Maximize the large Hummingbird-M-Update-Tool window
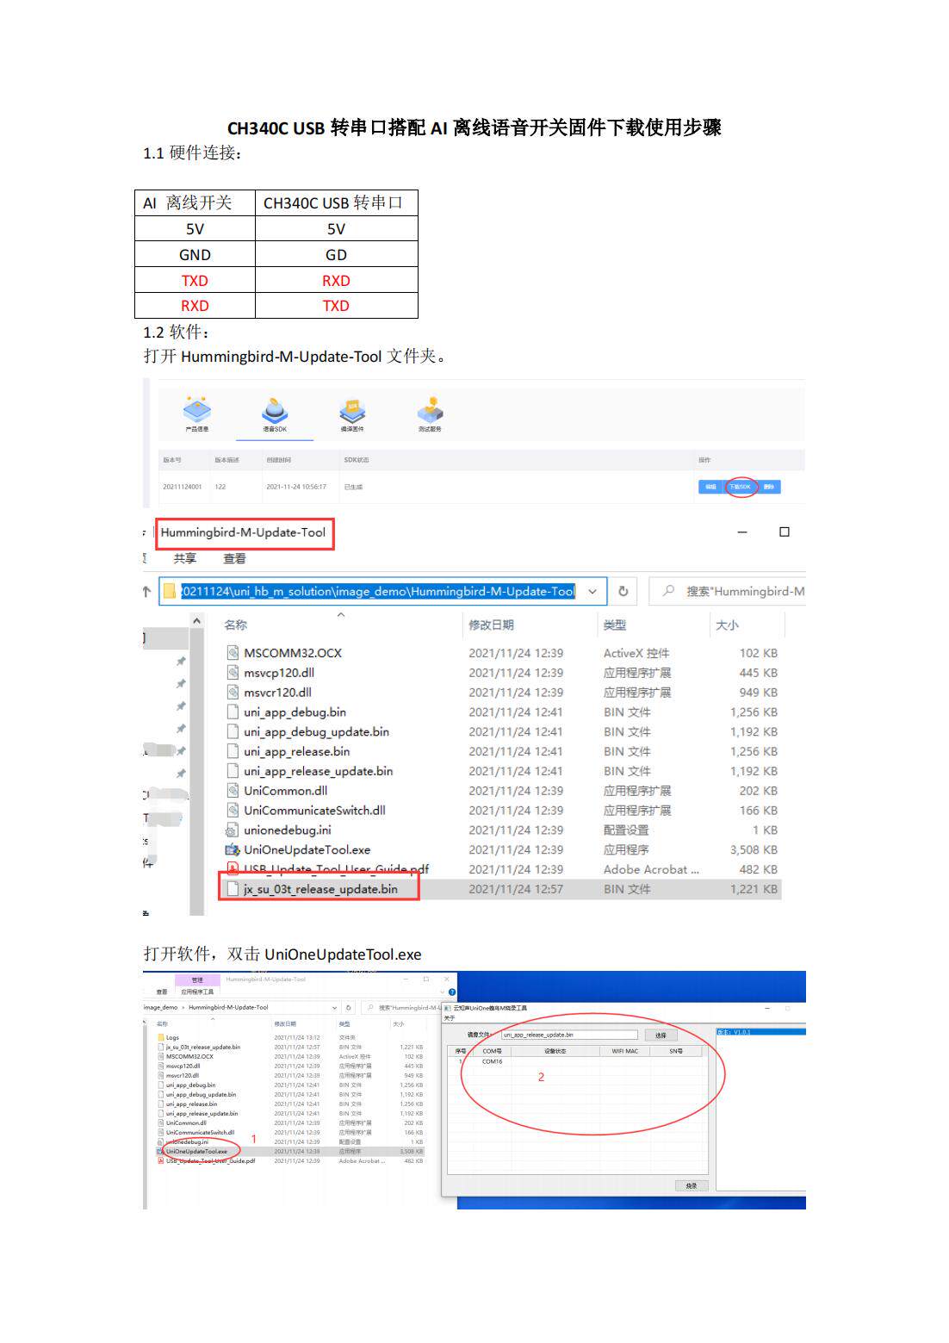This screenshot has height=1343, width=949. 785,532
